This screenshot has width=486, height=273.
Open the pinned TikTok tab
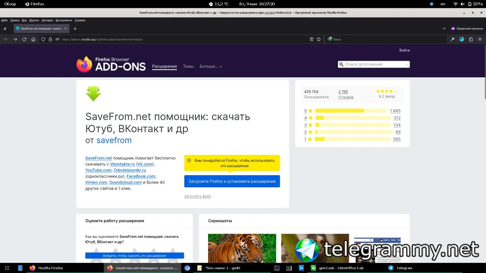pos(5,29)
